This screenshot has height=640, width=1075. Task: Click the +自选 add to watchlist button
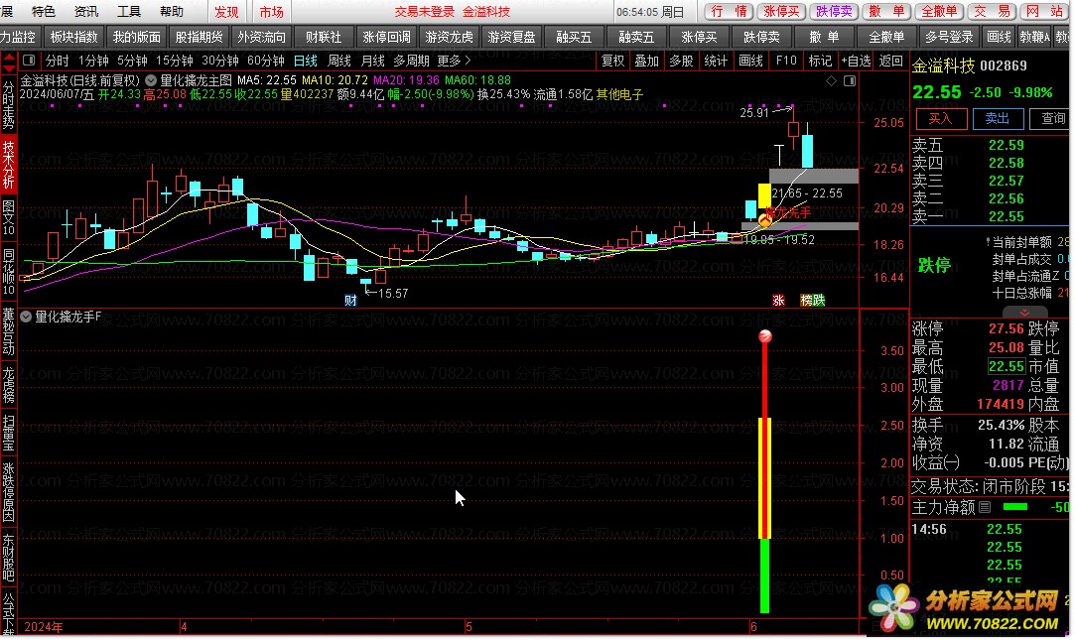pos(856,61)
